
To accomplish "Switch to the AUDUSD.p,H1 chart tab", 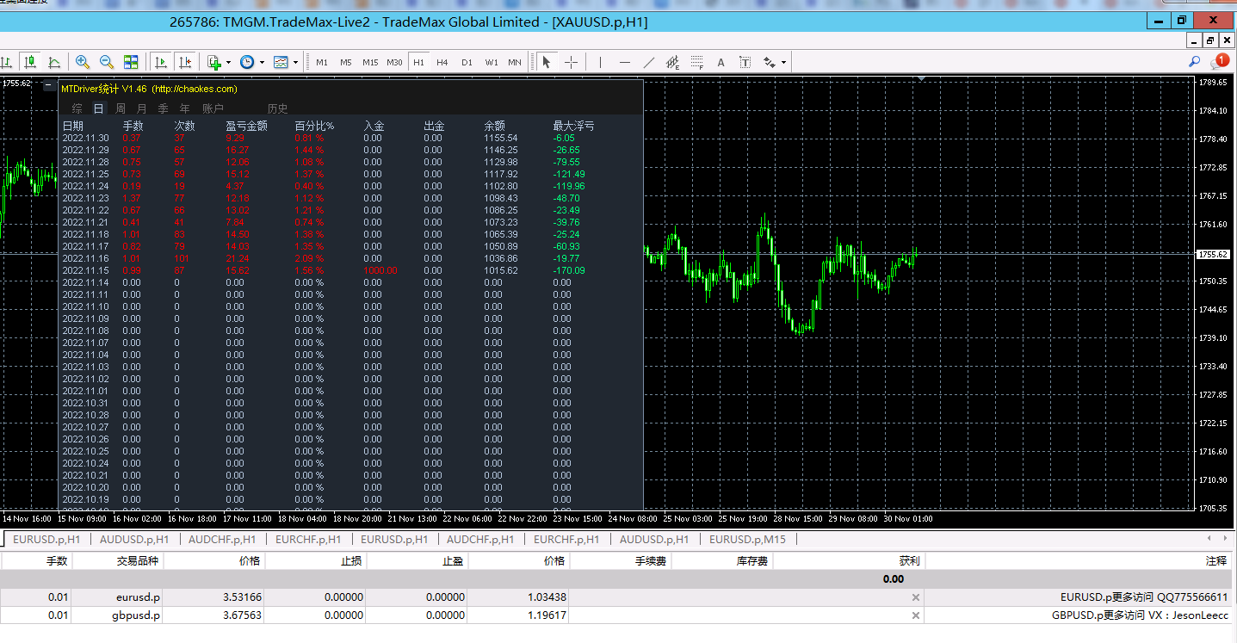I will (x=134, y=540).
